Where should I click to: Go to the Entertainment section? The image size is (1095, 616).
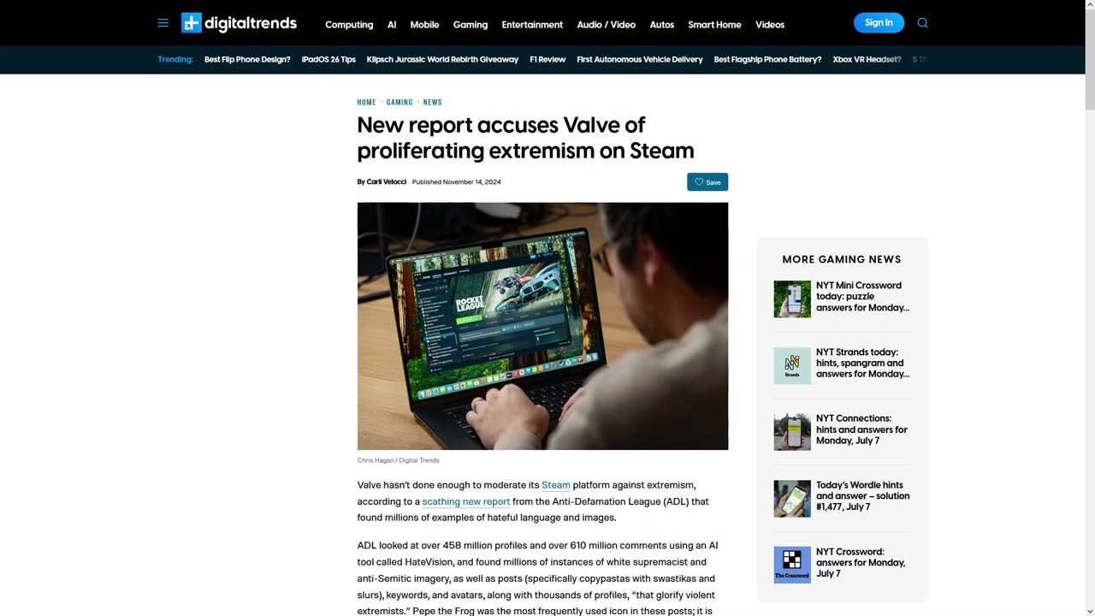pos(532,25)
